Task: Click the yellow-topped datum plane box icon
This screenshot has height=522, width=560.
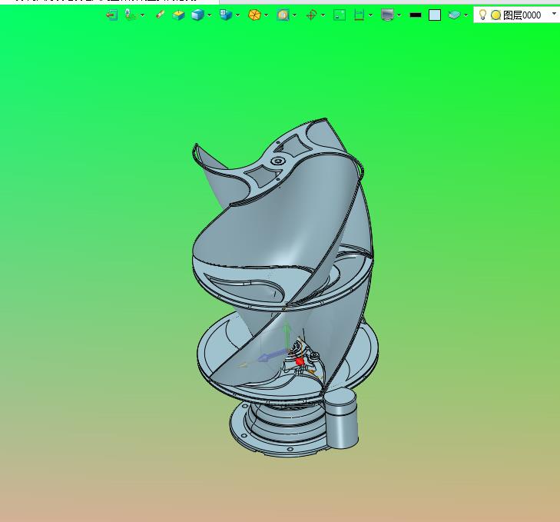Action: [x=178, y=15]
